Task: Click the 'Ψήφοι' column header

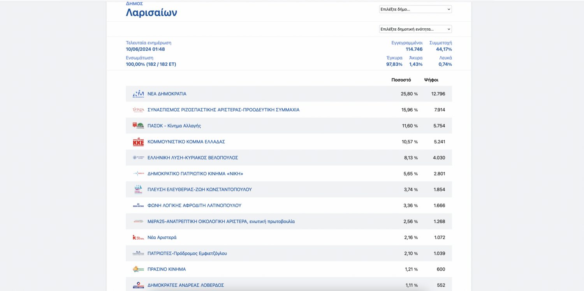Action: pos(431,80)
